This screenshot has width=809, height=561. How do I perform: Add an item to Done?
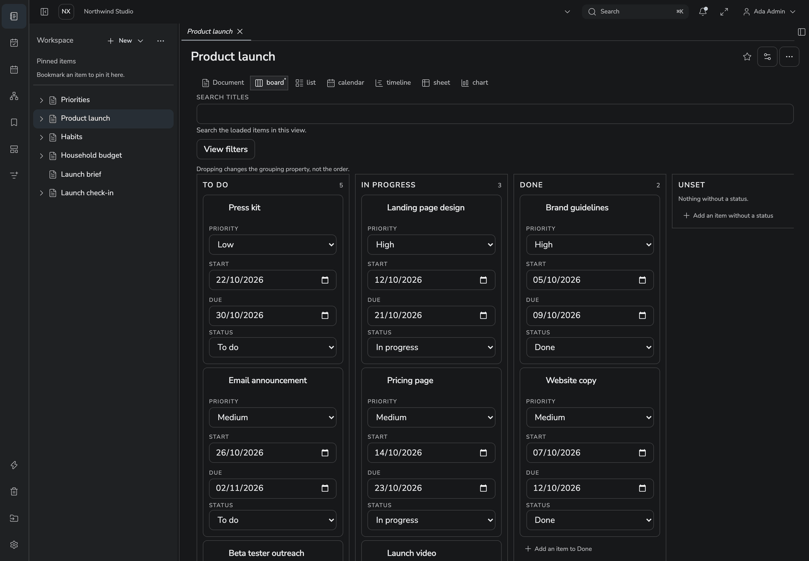pyautogui.click(x=558, y=549)
